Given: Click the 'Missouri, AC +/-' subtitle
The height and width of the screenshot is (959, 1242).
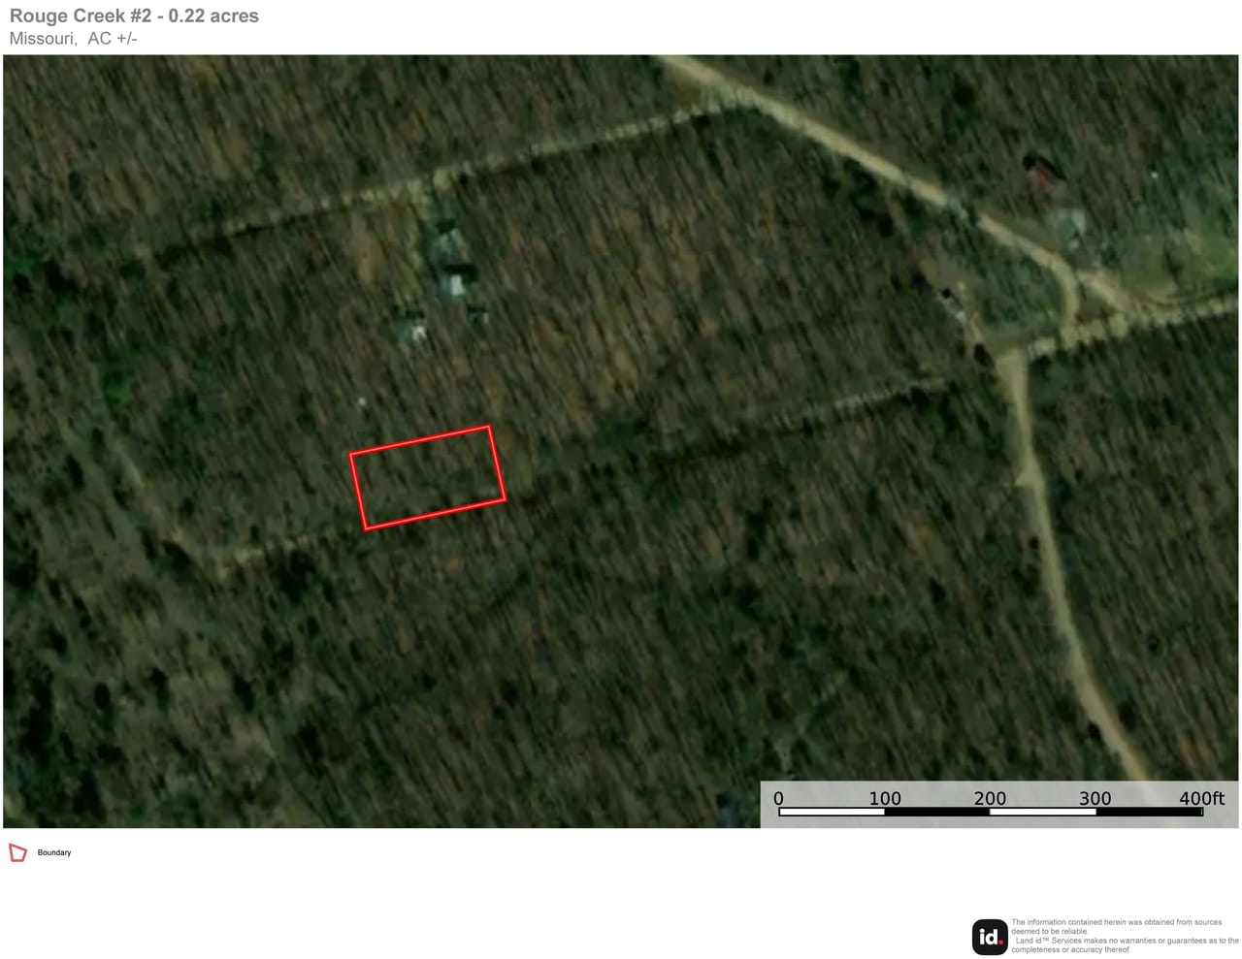Looking at the screenshot, I should [x=74, y=39].
